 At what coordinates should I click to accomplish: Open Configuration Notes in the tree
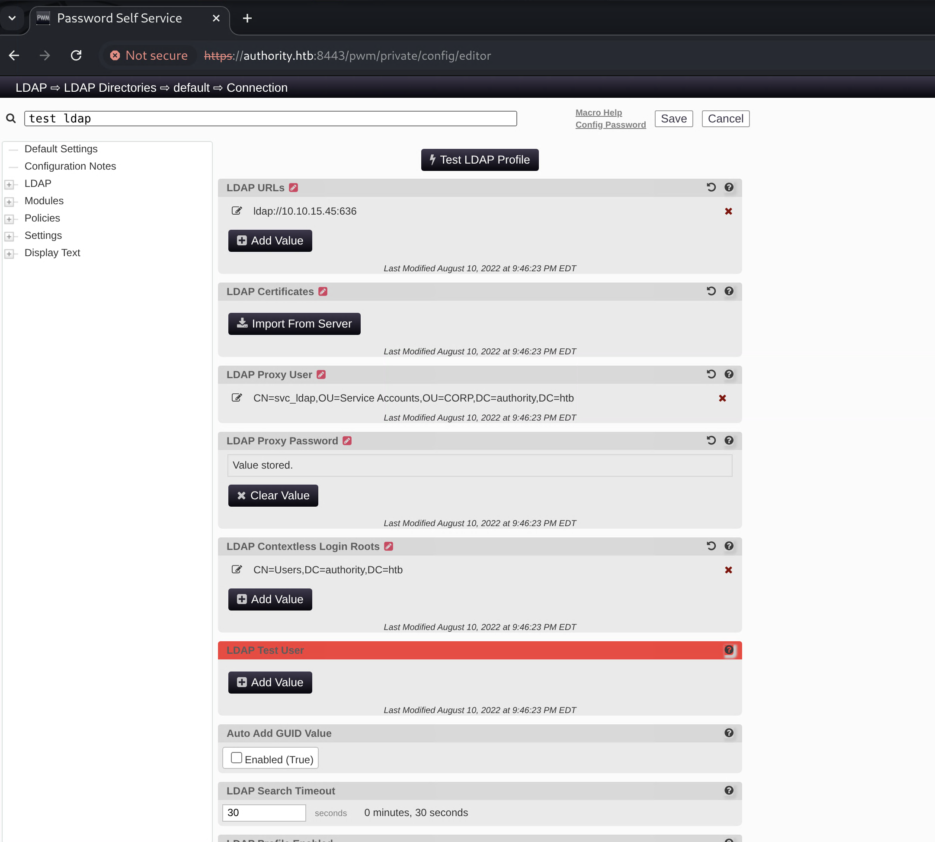click(70, 166)
